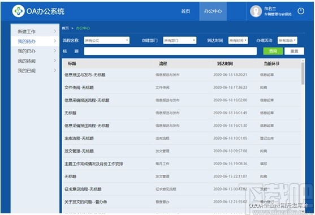Click the 登记出库 current step cell
The width and height of the screenshot is (315, 215).
coord(267,138)
